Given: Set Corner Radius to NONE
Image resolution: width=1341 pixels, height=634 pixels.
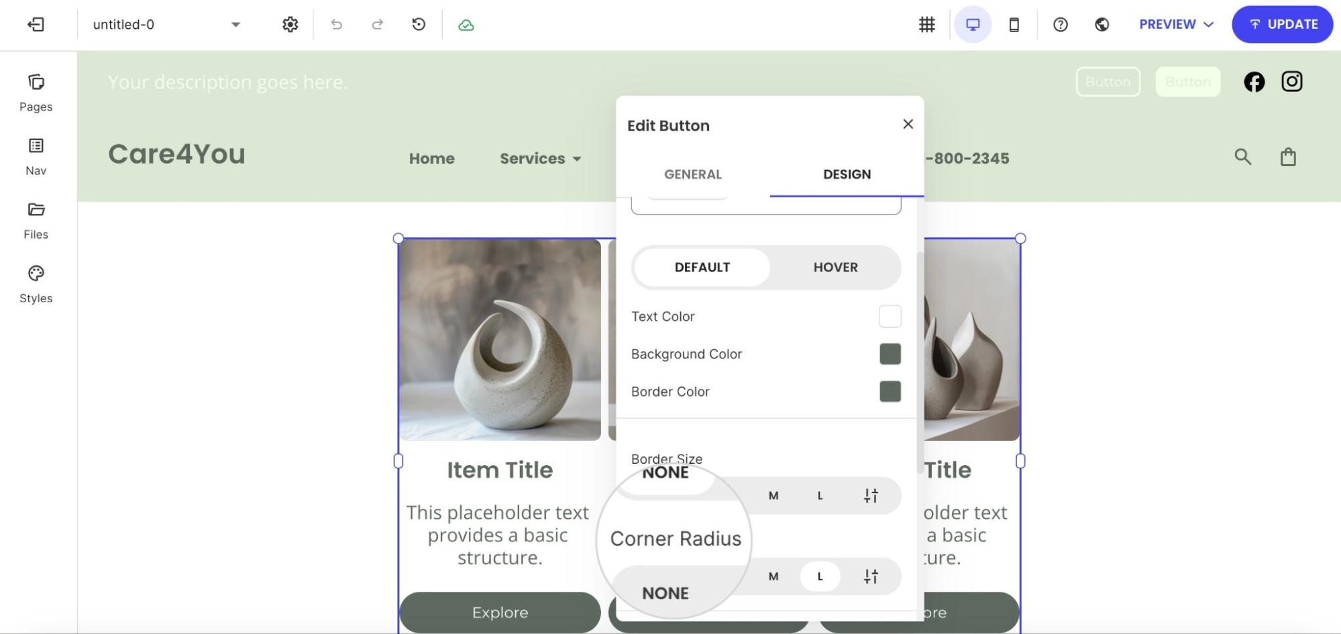Looking at the screenshot, I should [x=665, y=593].
